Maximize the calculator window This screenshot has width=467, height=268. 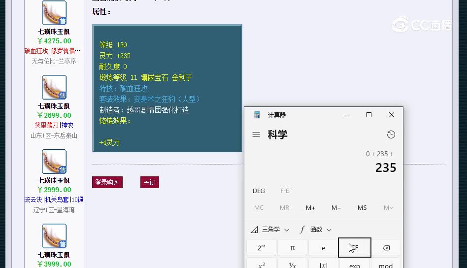(368, 115)
